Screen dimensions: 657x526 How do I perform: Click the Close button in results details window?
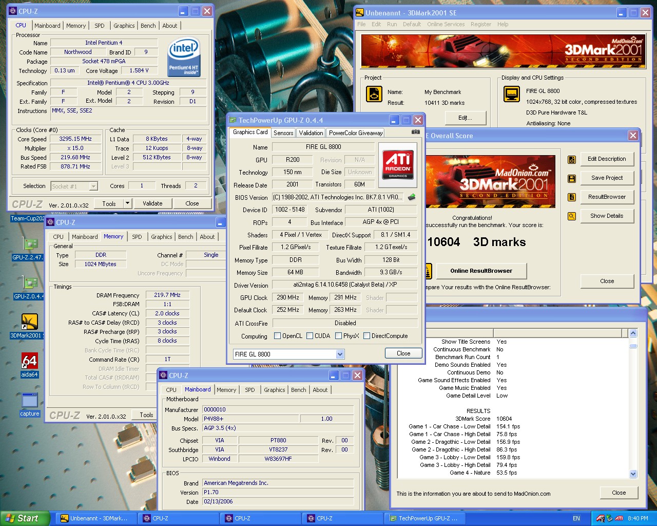point(619,493)
